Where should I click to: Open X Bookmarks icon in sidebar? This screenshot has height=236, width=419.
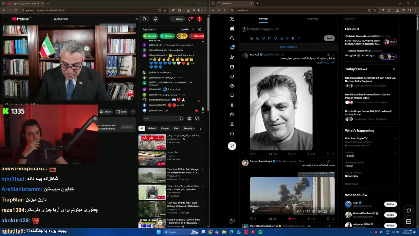click(x=232, y=95)
